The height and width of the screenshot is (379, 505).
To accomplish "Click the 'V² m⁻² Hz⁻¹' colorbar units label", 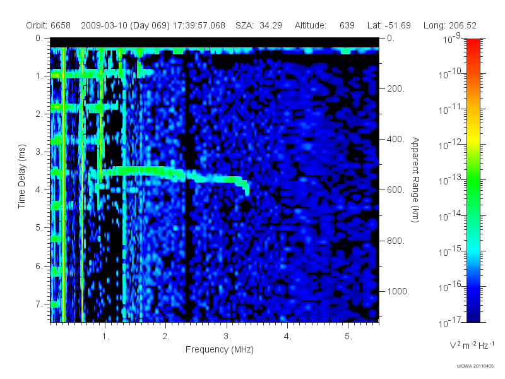I will click(x=472, y=345).
